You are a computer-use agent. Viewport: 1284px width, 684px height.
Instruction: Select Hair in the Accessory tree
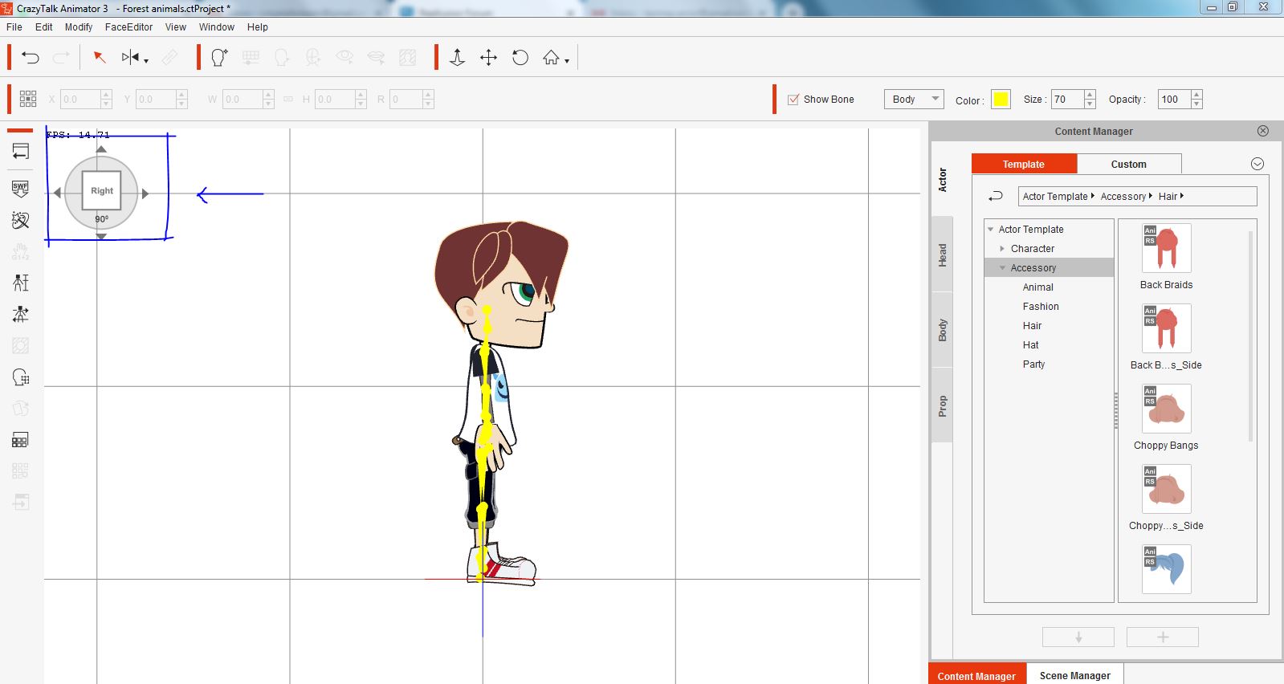pyautogui.click(x=1032, y=326)
